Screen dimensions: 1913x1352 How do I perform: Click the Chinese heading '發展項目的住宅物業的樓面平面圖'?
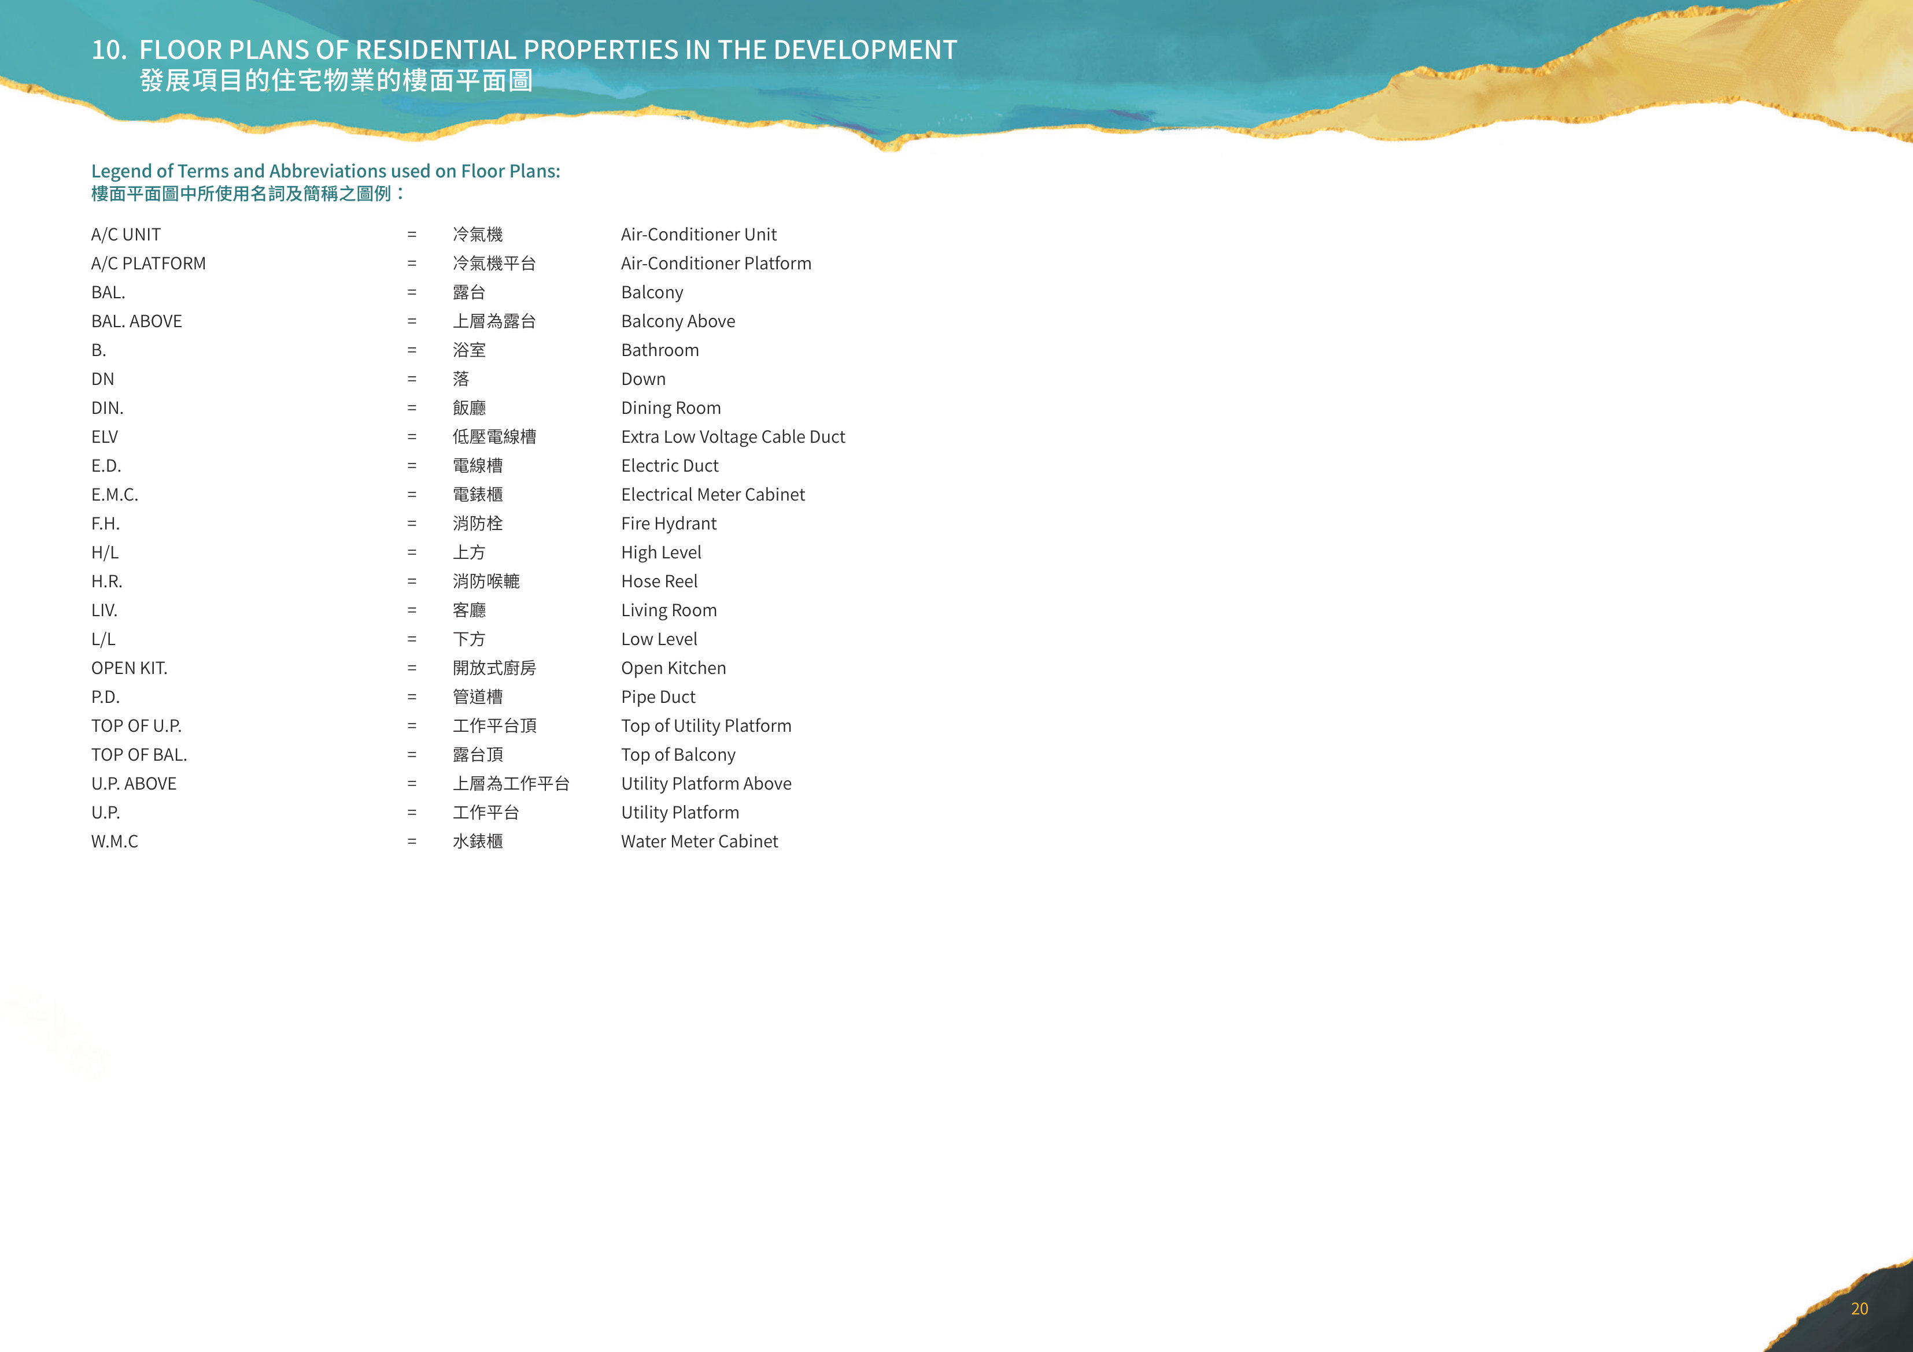point(336,80)
